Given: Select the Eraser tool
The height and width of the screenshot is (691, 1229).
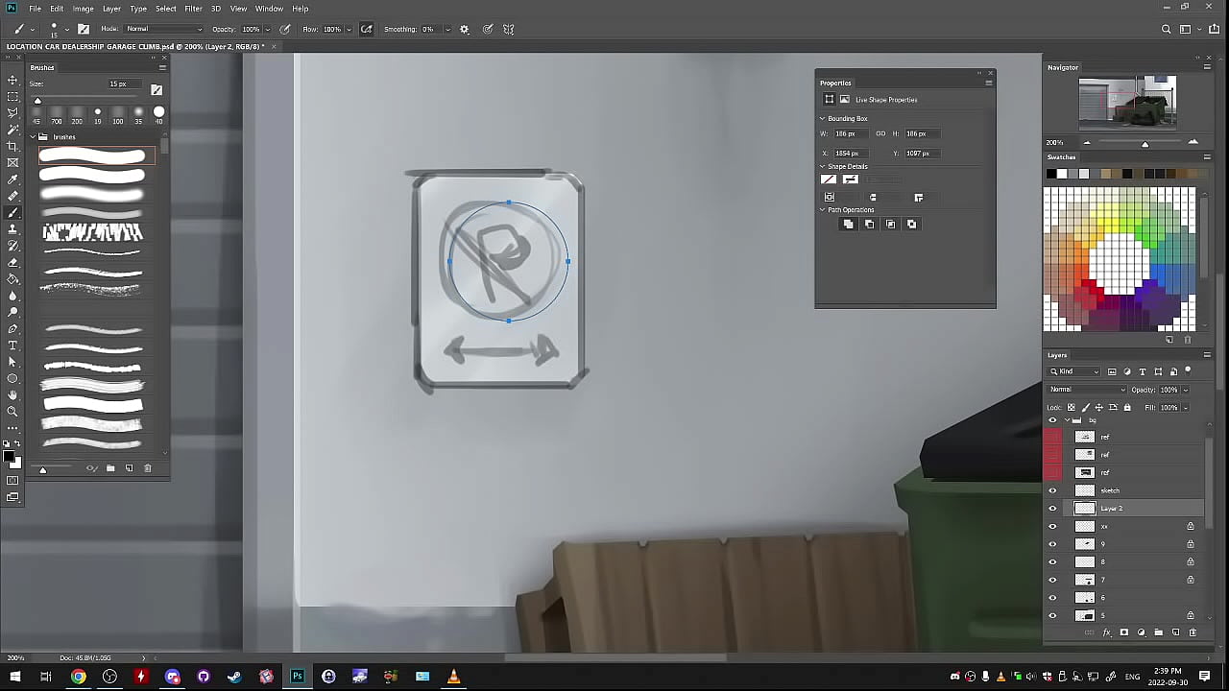Looking at the screenshot, I should pyautogui.click(x=12, y=262).
